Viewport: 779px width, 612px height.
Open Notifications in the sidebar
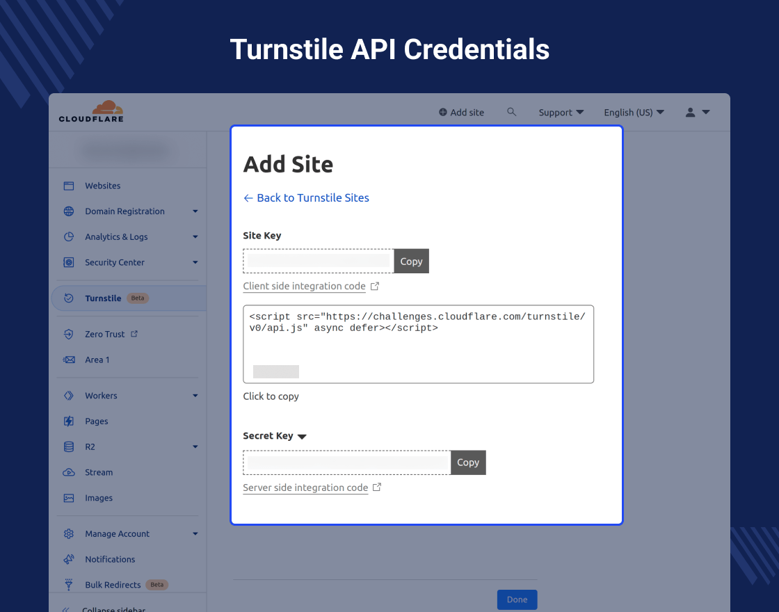pyautogui.click(x=110, y=559)
